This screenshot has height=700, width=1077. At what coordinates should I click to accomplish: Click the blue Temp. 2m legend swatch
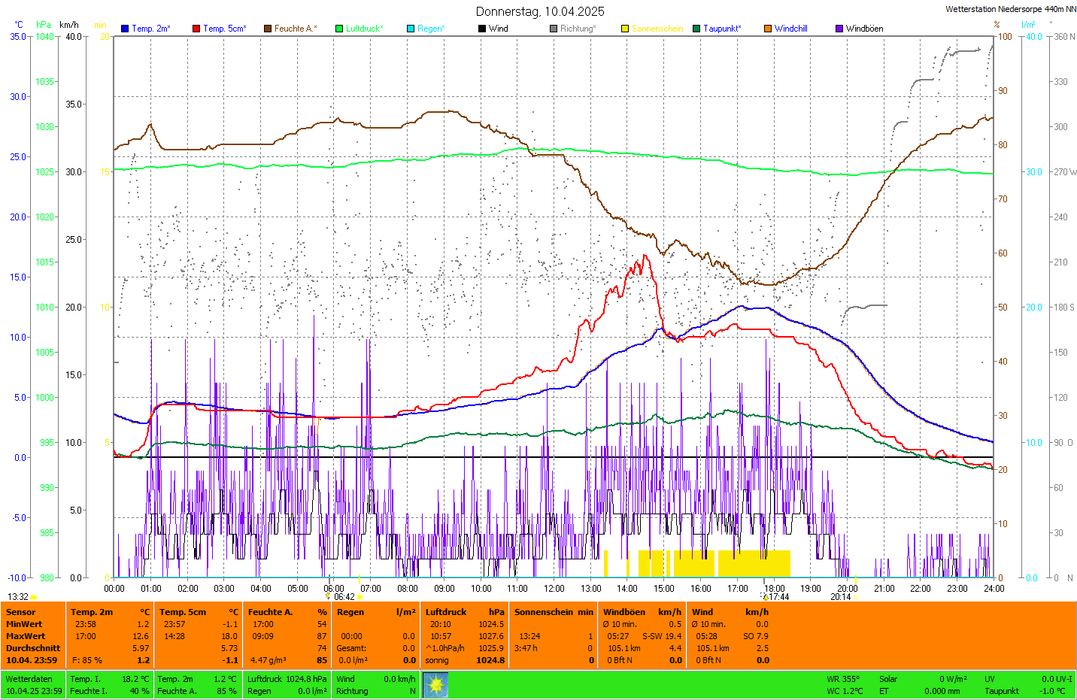125,29
